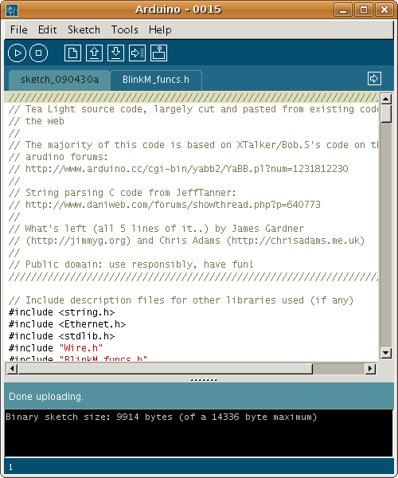This screenshot has width=398, height=478.
Task: Switch to the sketch_090430a tab
Action: tap(60, 80)
